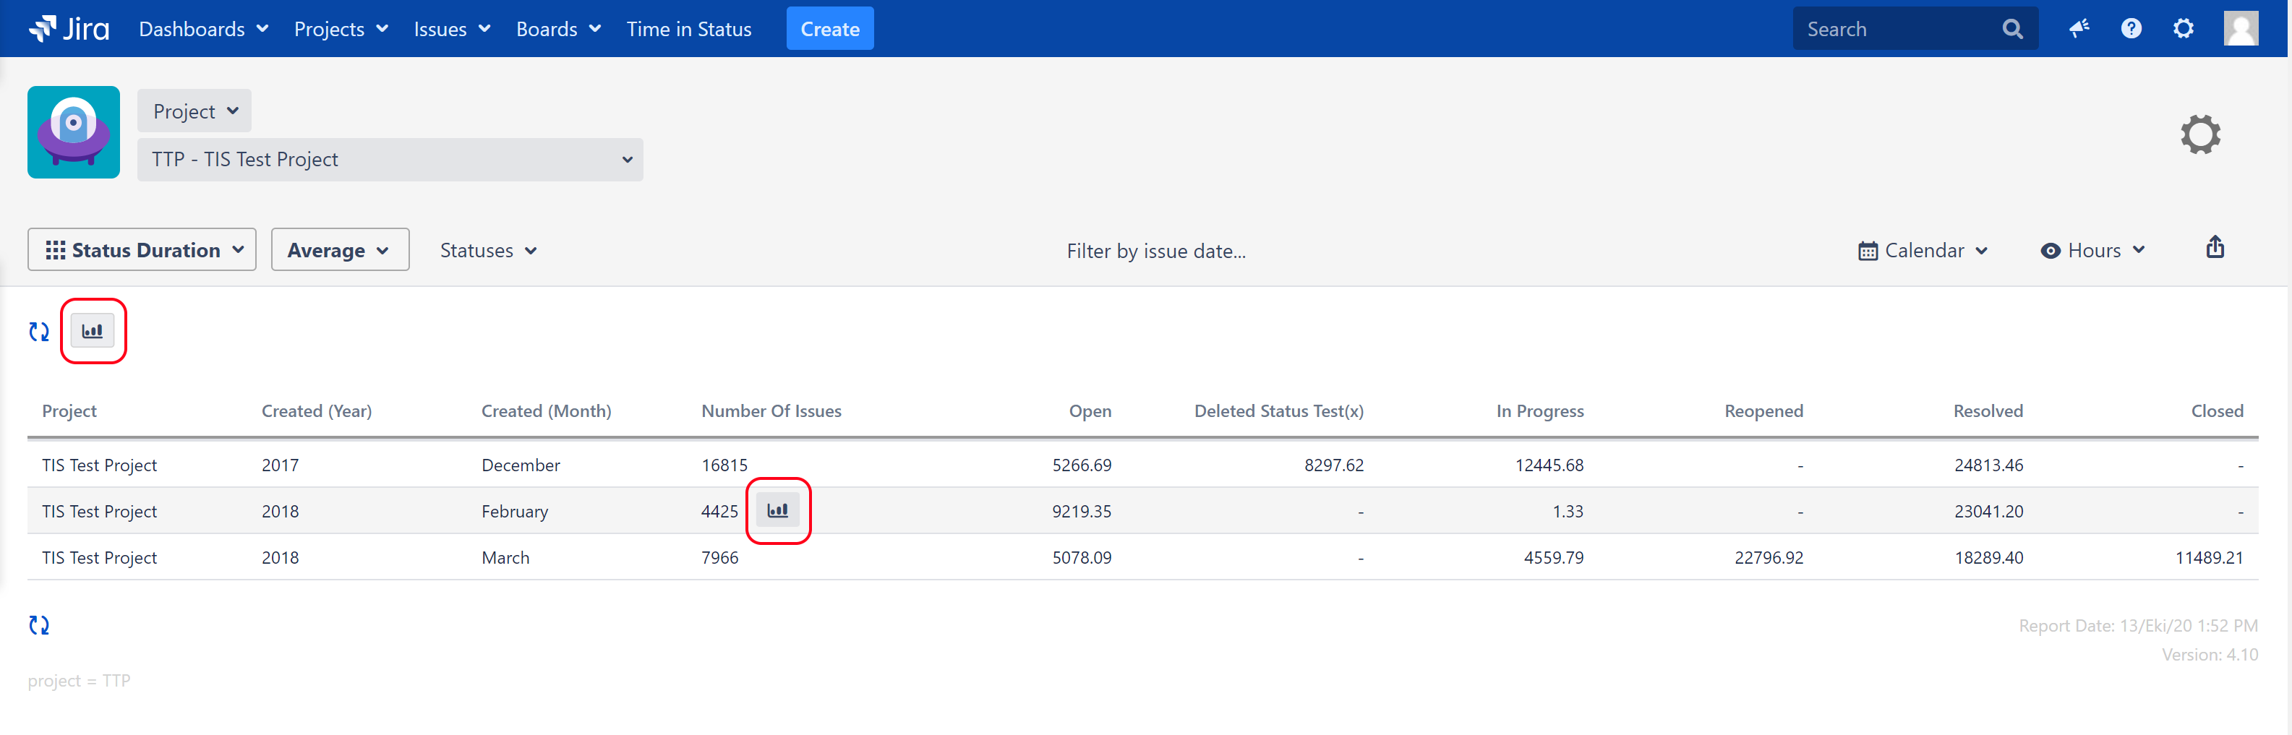Open the large report settings gear

[2199, 135]
